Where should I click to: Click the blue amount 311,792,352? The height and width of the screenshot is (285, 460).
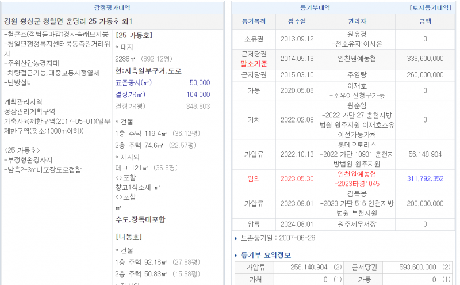[424, 178]
